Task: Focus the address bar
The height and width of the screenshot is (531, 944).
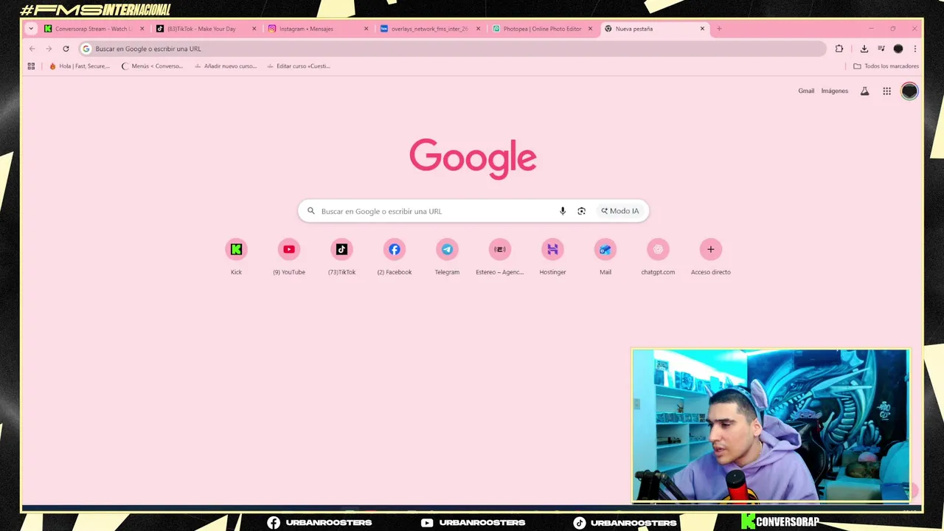Action: click(453, 49)
